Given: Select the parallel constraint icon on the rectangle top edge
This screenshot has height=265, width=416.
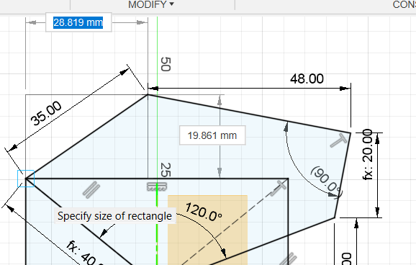Looking at the screenshot, I should [x=91, y=189].
